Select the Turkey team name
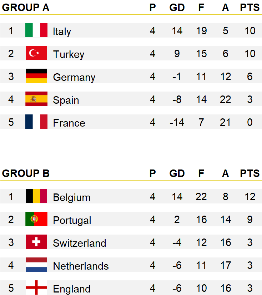Image resolution: width=262 pixels, height=295 pixels. pos(69,54)
